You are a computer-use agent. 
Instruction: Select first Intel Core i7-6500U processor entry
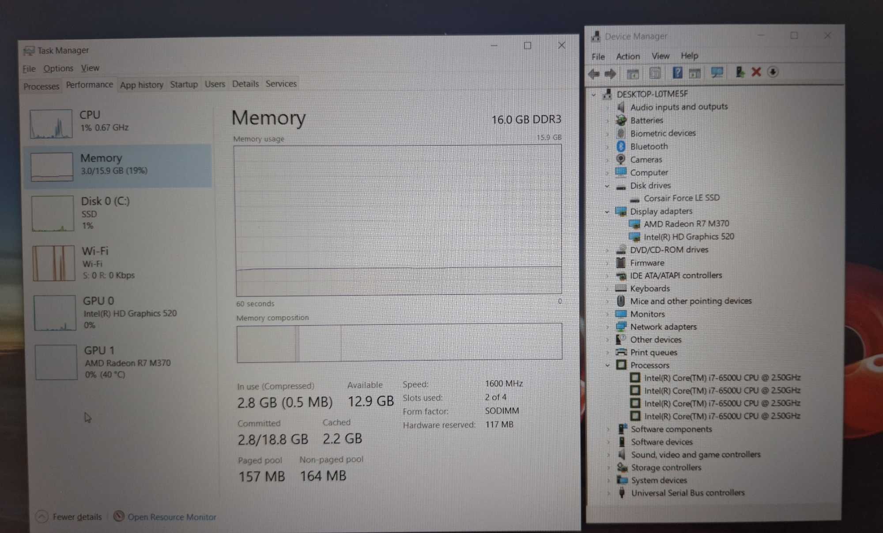722,378
